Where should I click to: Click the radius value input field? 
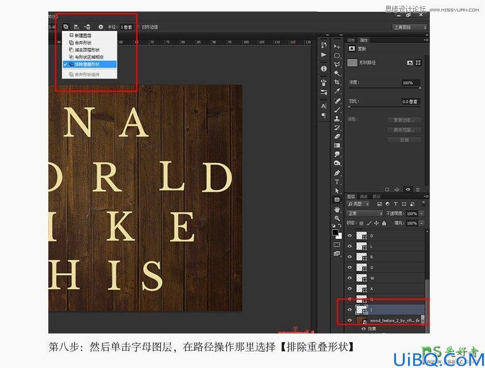[126, 27]
